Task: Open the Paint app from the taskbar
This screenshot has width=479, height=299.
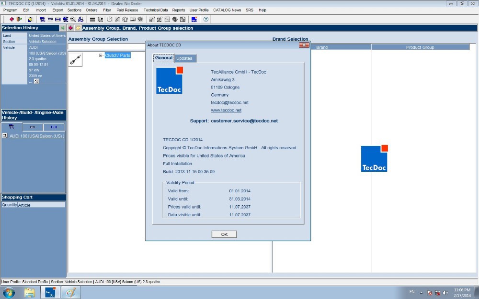Action: pyautogui.click(x=71, y=293)
